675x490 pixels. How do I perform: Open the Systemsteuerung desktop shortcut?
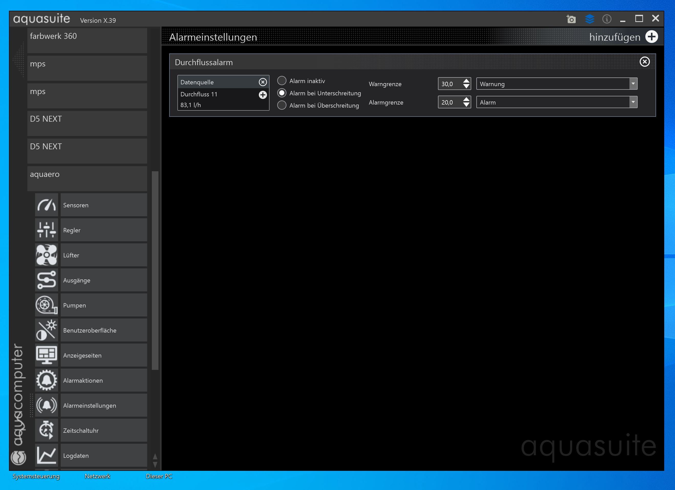(36, 476)
